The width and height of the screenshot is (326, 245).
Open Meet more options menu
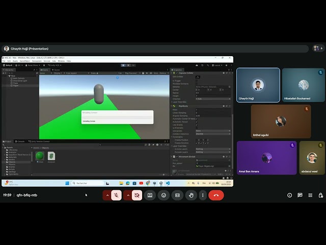pyautogui.click(x=203, y=195)
